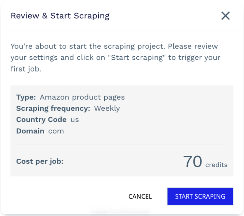Close the Review & Start Scraping dialog

225,16
